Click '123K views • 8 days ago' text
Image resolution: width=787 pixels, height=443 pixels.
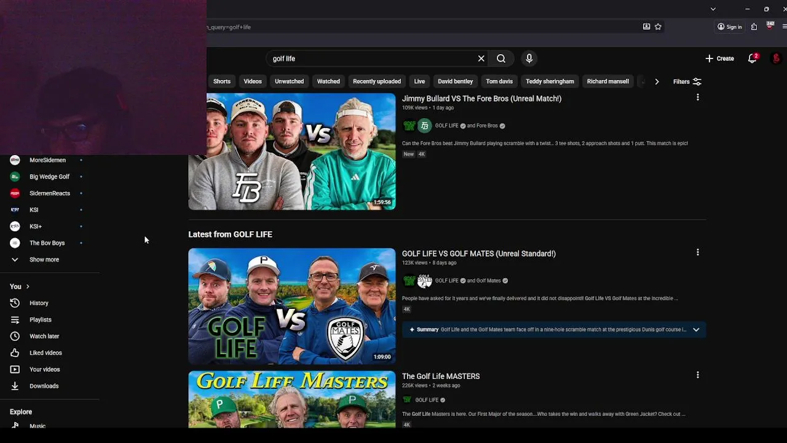429,263
